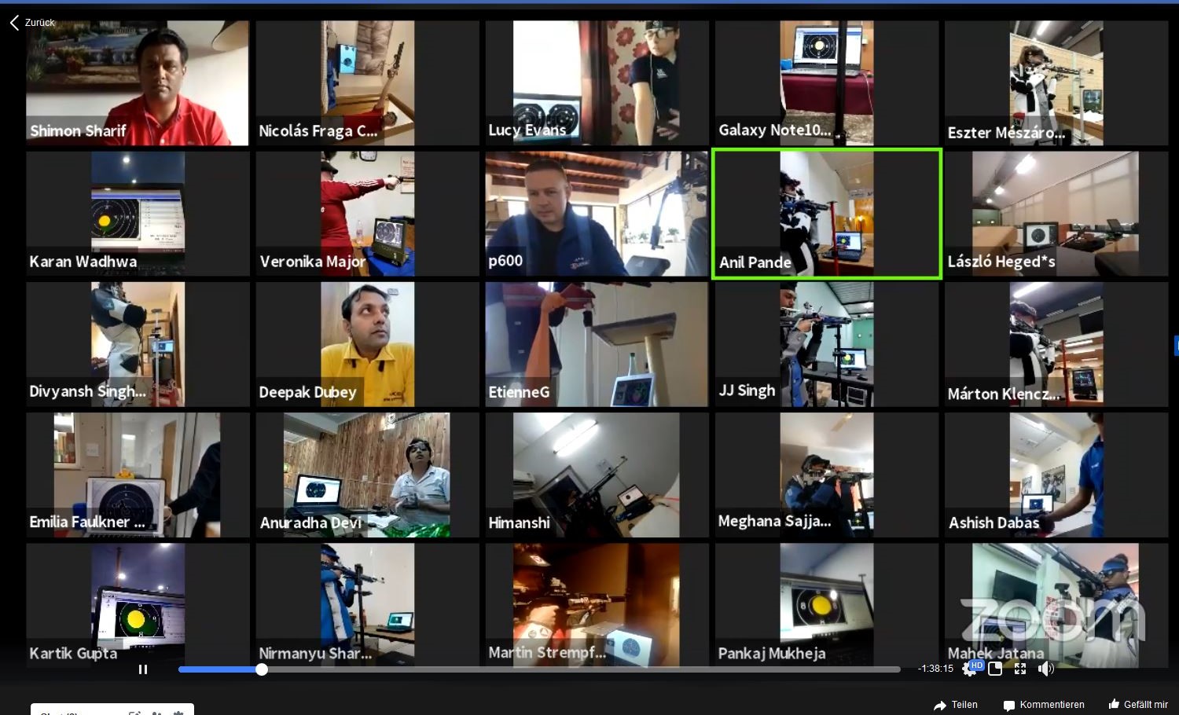Image resolution: width=1179 pixels, height=715 pixels.
Task: Select Anil Pande's highlighted video tile
Action: 826,213
